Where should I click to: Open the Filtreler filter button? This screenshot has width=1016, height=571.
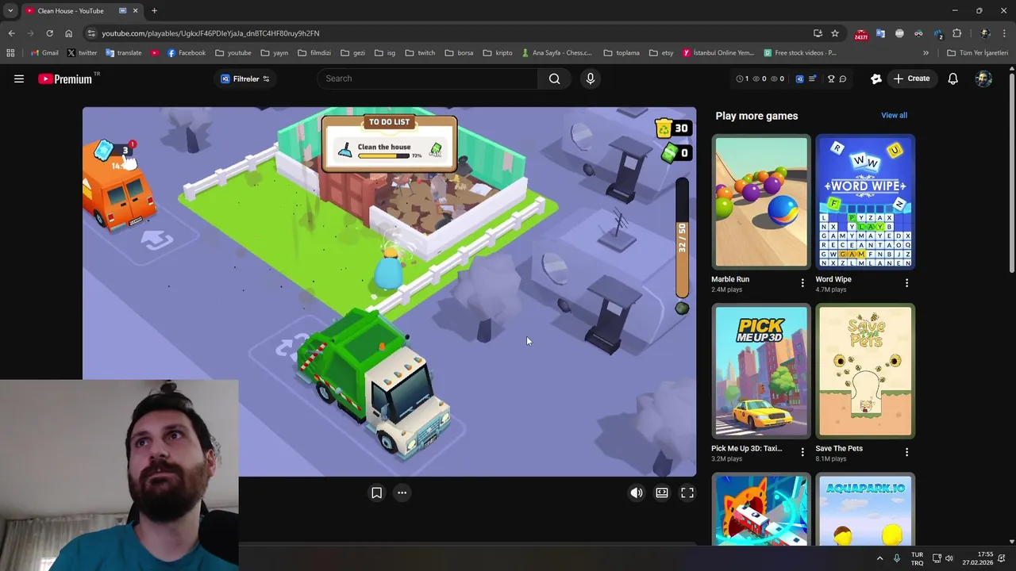point(245,79)
